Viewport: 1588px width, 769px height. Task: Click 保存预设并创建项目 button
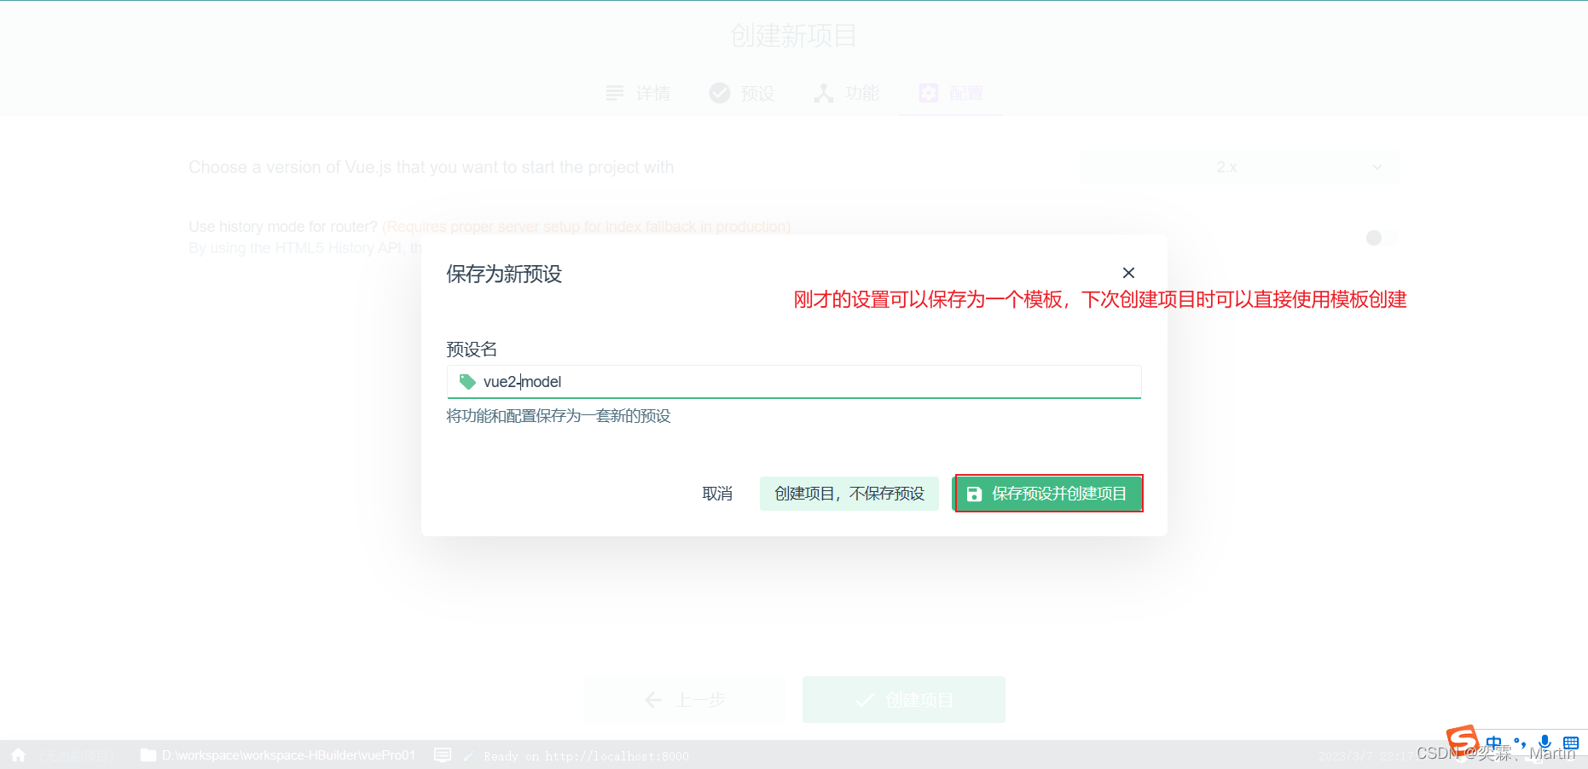pos(1048,494)
